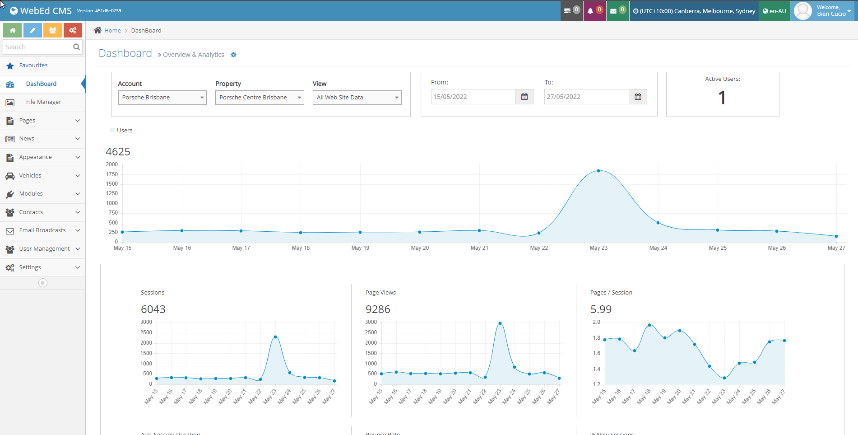Open the notifications bell in the top bar
Screen dimensions: 858x435
pos(594,10)
